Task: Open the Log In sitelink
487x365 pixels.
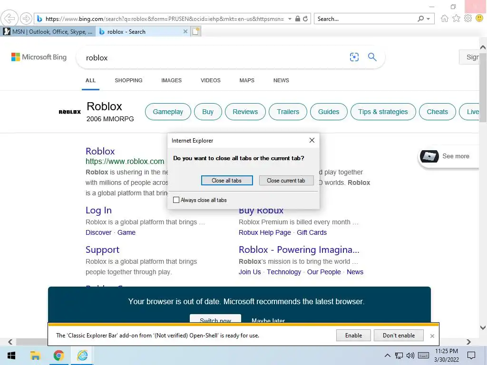Action: pyautogui.click(x=98, y=211)
